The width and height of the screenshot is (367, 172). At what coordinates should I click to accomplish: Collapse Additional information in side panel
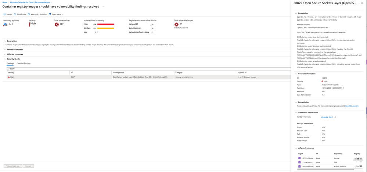pyautogui.click(x=296, y=112)
